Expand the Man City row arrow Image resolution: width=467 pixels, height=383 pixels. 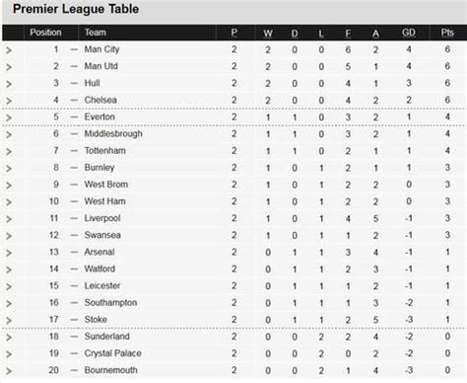tap(9, 50)
